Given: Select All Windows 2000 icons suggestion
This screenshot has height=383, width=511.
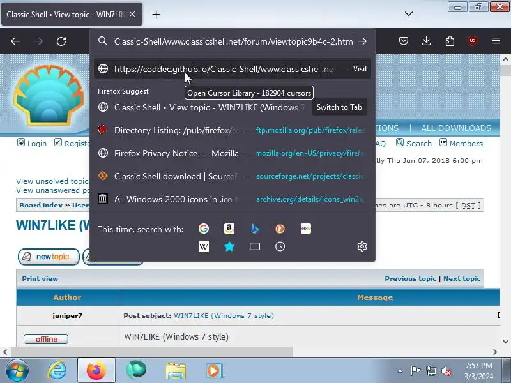Looking at the screenshot, I should [x=233, y=199].
